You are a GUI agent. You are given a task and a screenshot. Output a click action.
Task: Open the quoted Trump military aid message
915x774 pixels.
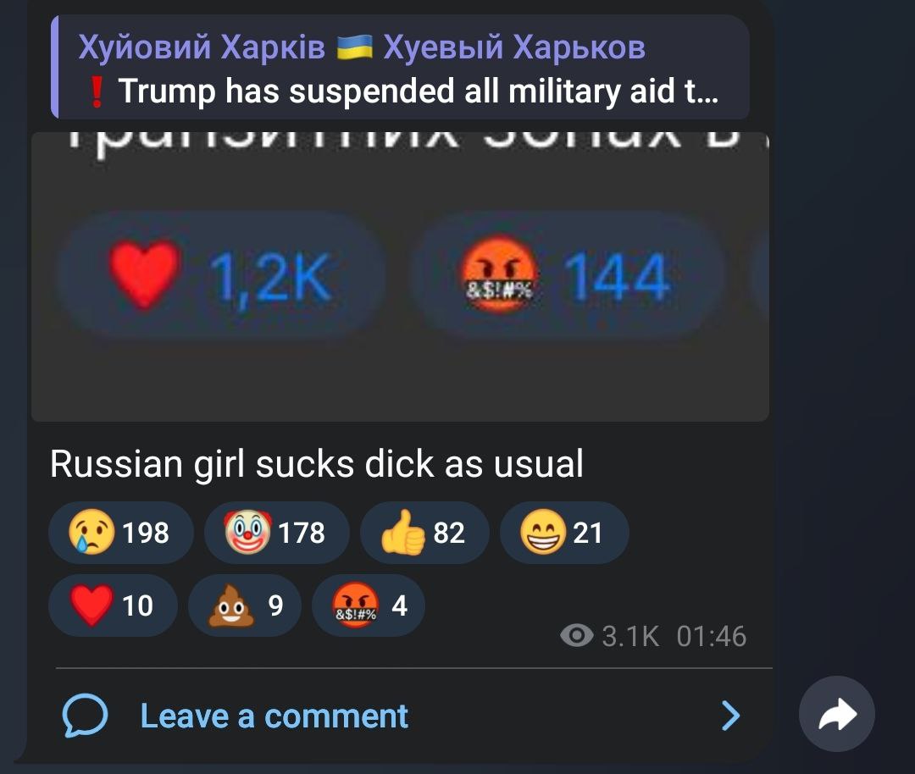coord(400,68)
